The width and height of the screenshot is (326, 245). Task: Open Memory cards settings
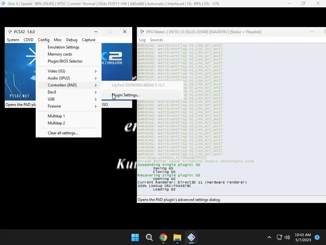[x=69, y=54]
